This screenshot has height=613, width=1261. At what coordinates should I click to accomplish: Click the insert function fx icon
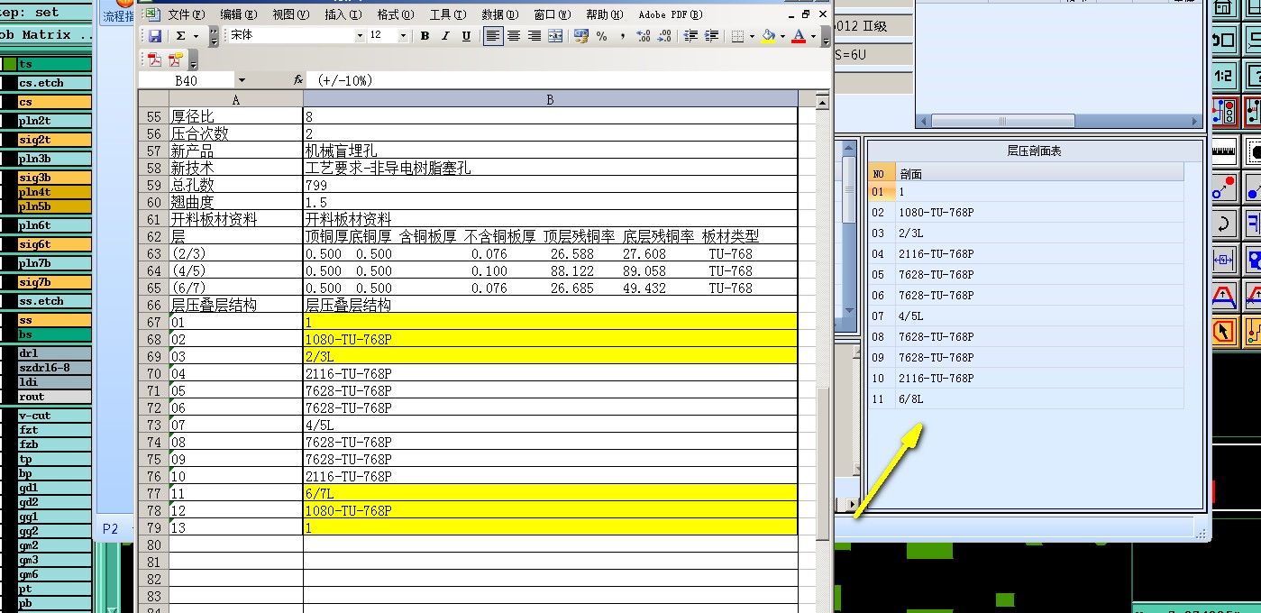tap(298, 80)
